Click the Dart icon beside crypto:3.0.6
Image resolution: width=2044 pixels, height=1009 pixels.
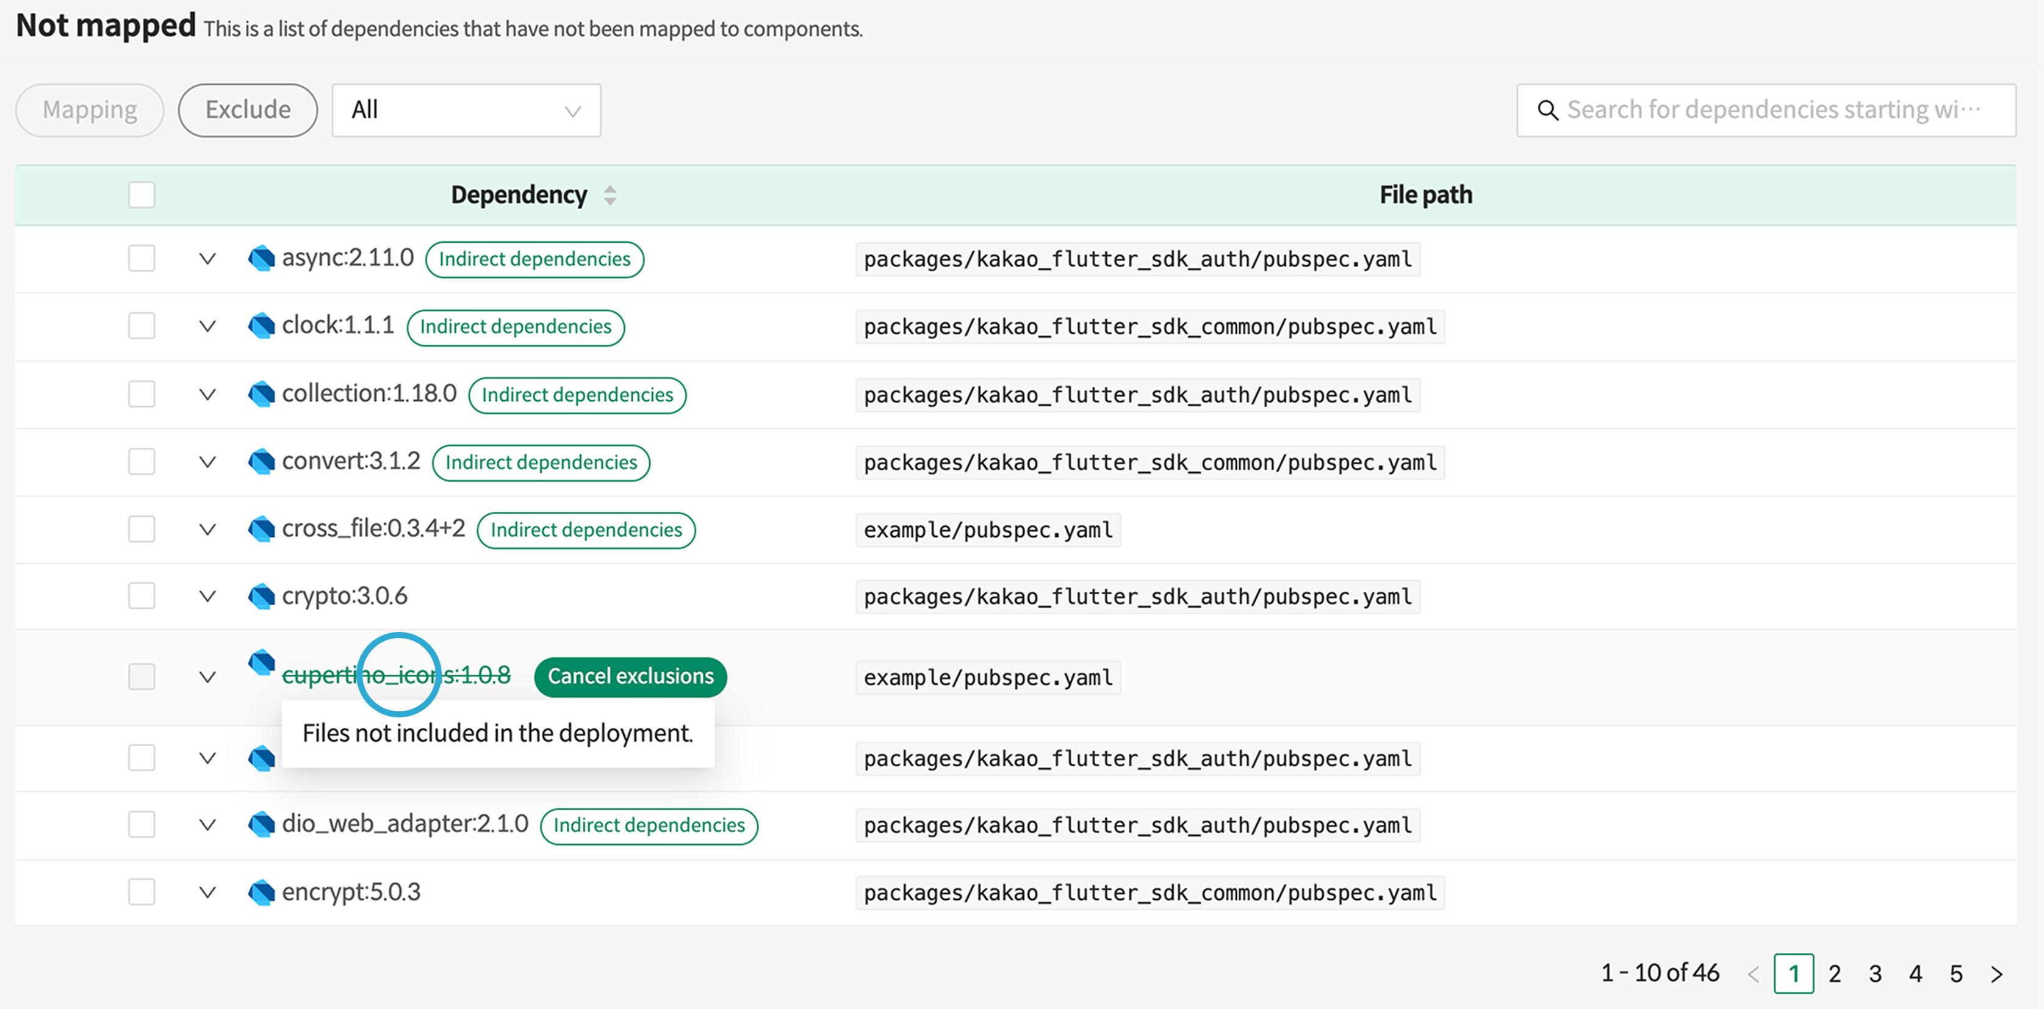261,597
